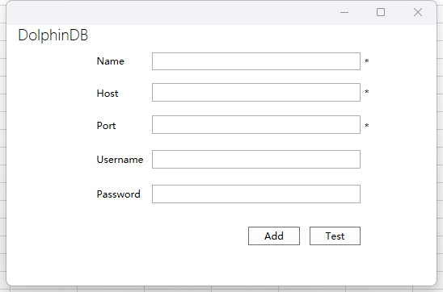
Task: Click the Port label
Action: point(106,125)
